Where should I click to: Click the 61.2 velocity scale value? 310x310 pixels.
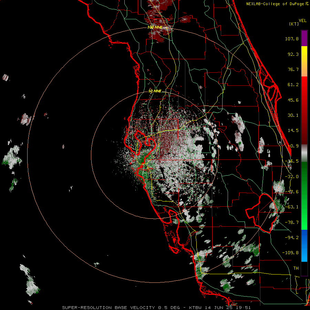[293, 85]
